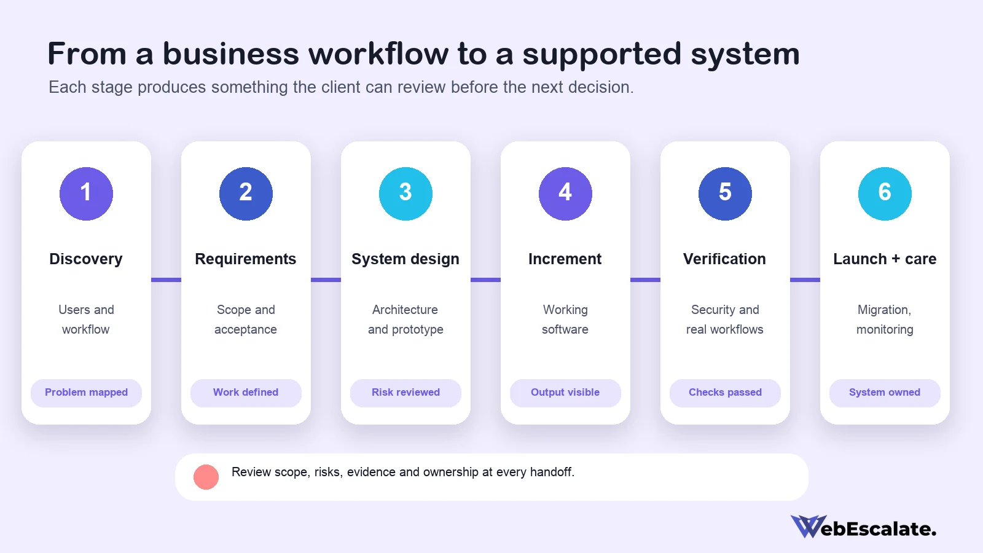Screen dimensions: 983x553
Task: Click the WebEscalate logo
Action: pyautogui.click(x=863, y=527)
